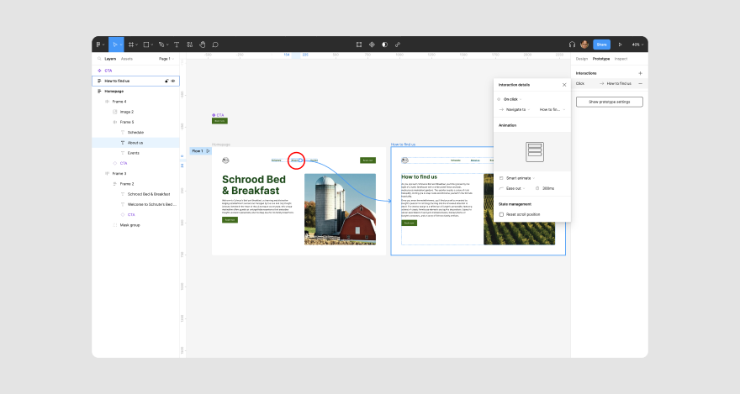Click the 300ms duration field
This screenshot has width=740, height=394.
tap(548, 188)
